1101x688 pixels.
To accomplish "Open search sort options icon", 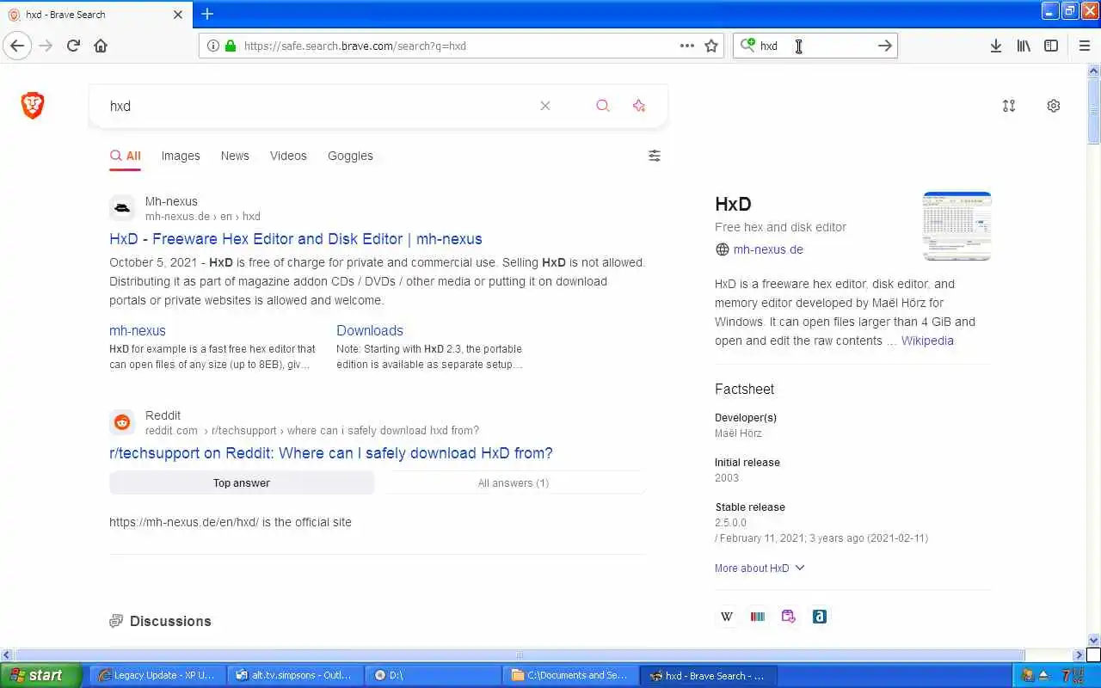I will tap(1009, 106).
